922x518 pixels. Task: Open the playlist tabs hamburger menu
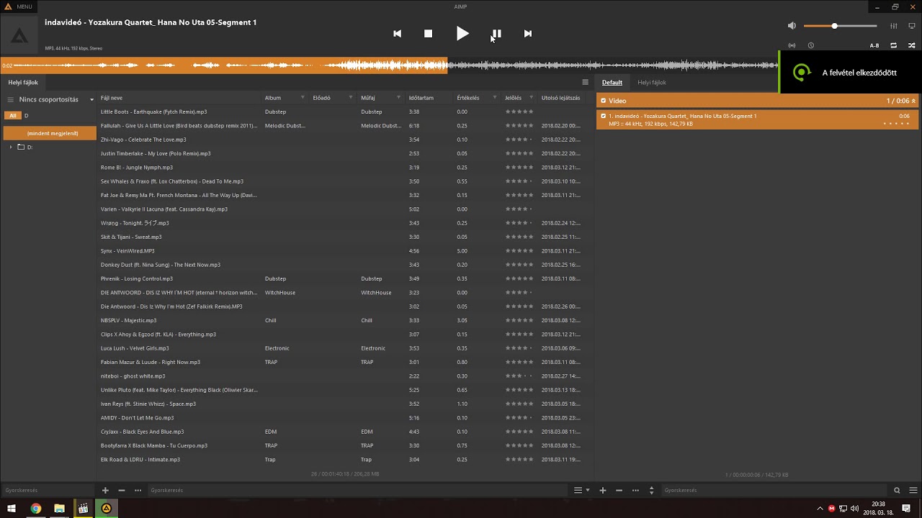click(x=585, y=83)
